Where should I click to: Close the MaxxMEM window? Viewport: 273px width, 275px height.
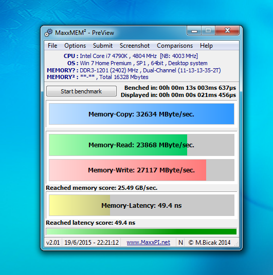pyautogui.click(x=227, y=30)
